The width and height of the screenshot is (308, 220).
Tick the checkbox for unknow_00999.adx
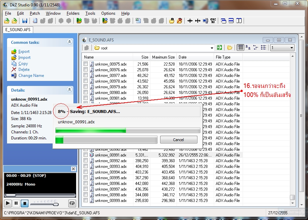(x=85, y=200)
